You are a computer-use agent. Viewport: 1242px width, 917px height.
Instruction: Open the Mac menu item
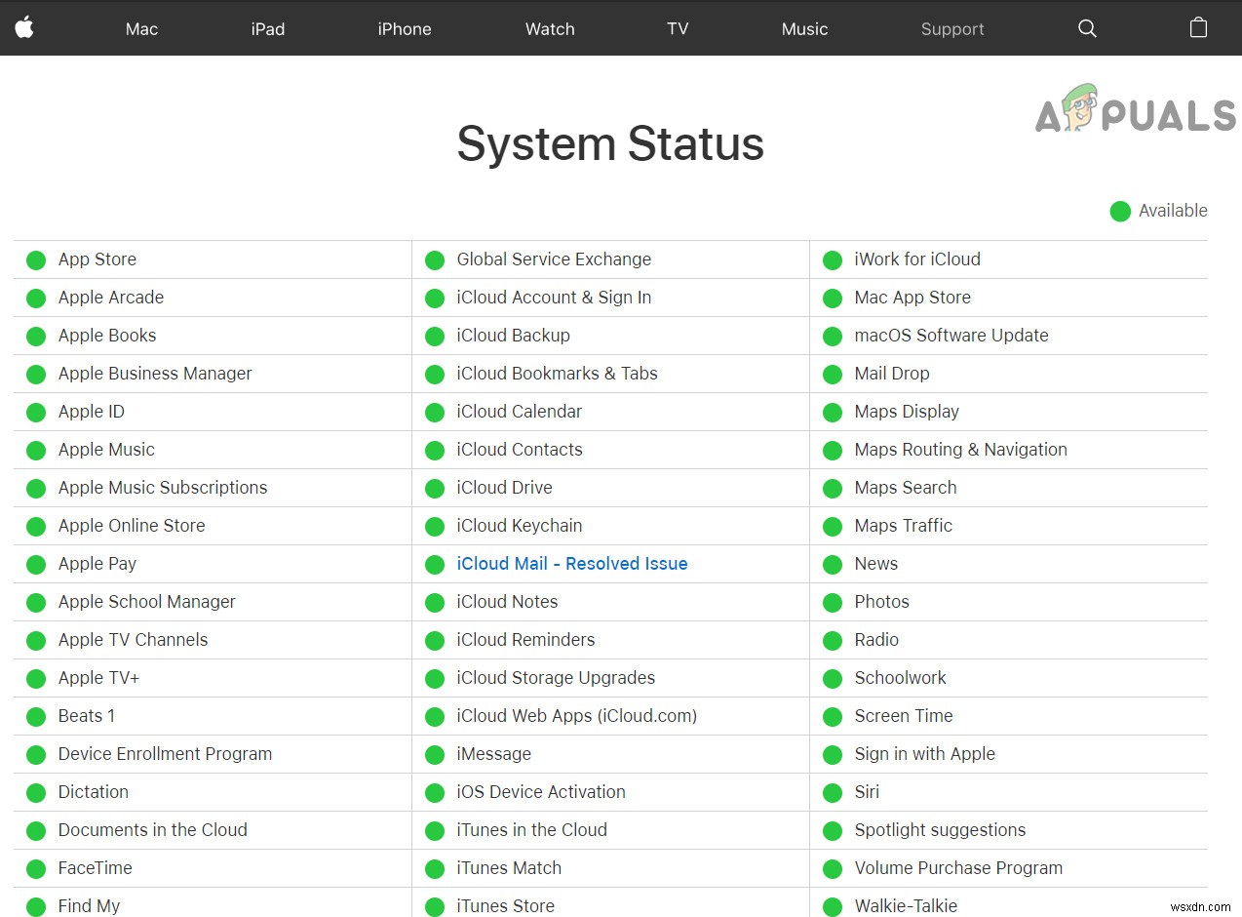tap(141, 29)
